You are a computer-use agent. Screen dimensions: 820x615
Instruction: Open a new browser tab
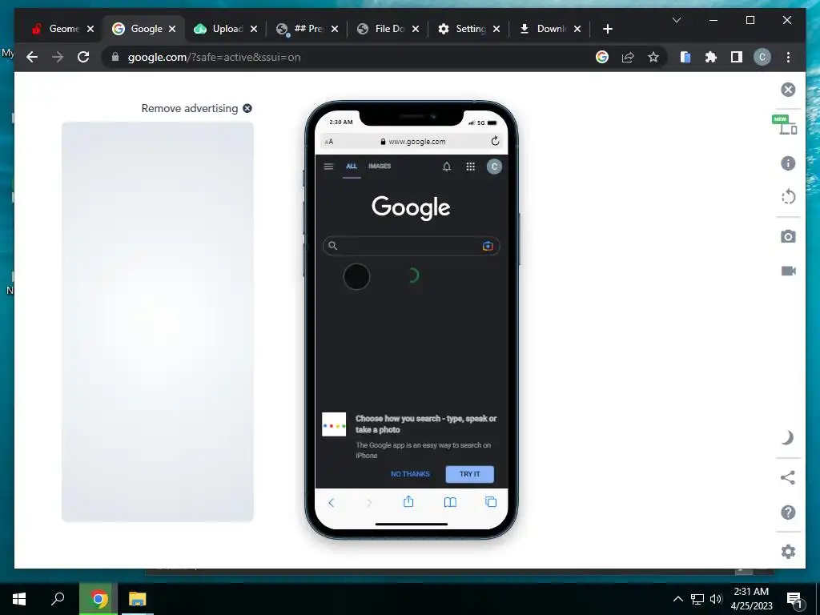(607, 29)
